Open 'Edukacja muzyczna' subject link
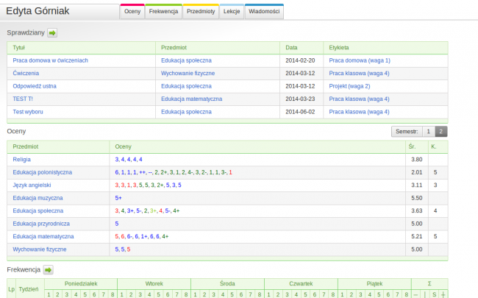This screenshot has height=298, width=478. coord(38,198)
